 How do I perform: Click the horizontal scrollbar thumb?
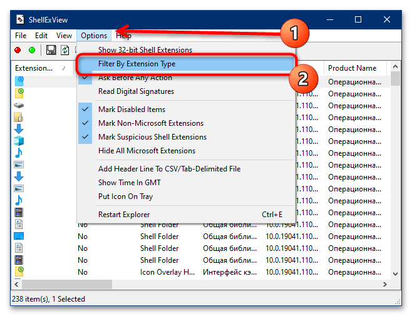(x=67, y=284)
